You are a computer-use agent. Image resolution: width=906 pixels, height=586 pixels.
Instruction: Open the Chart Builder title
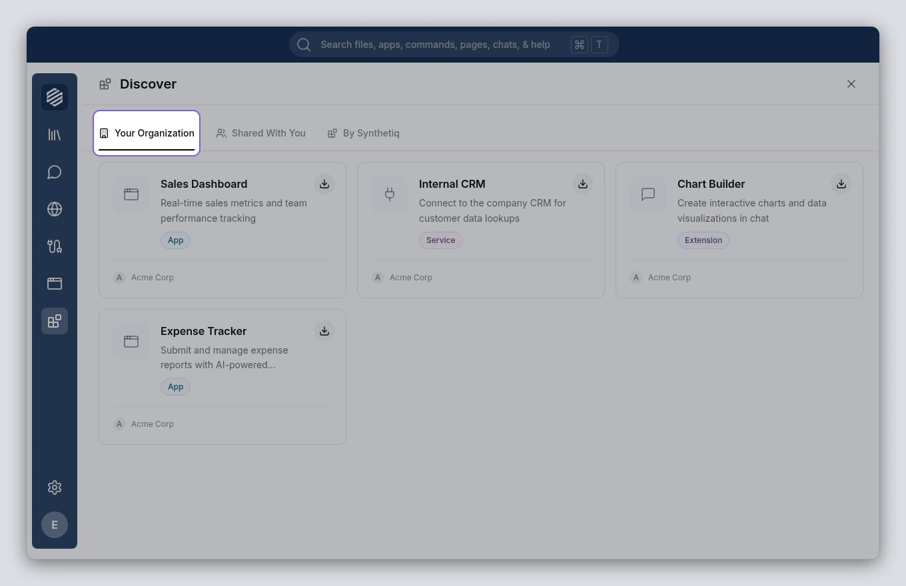711,184
